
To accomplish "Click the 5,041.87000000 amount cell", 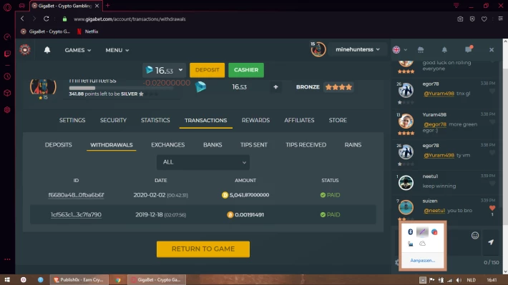I will (245, 195).
